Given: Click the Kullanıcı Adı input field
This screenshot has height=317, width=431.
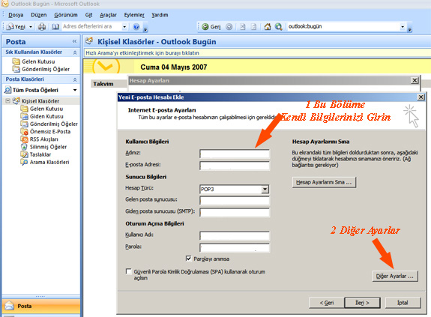Looking at the screenshot, I should tap(235, 236).
